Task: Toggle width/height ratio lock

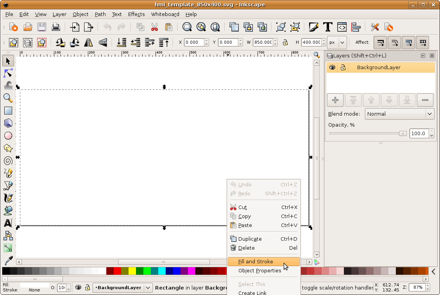Action: click(285, 42)
